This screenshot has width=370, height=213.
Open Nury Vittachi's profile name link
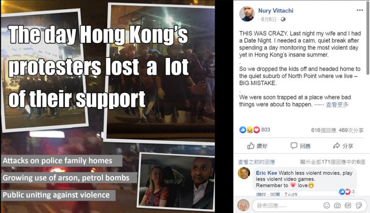coord(276,11)
